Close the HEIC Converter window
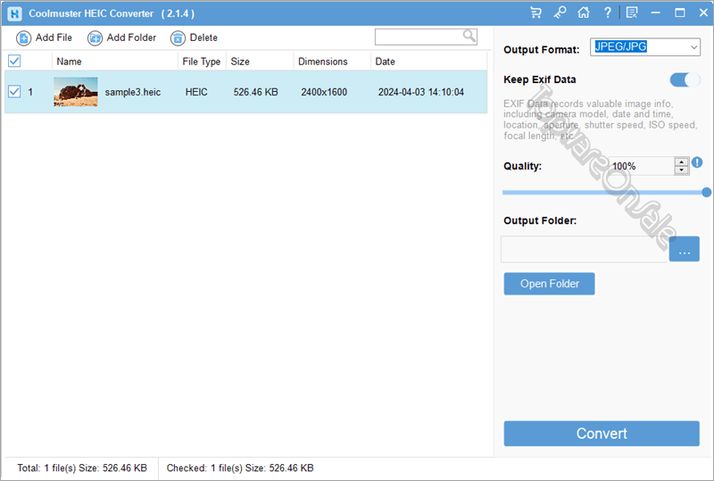714x481 pixels. [703, 12]
